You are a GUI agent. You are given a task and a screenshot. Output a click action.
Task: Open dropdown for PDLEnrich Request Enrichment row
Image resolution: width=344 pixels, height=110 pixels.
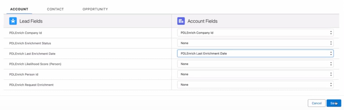(x=255, y=84)
